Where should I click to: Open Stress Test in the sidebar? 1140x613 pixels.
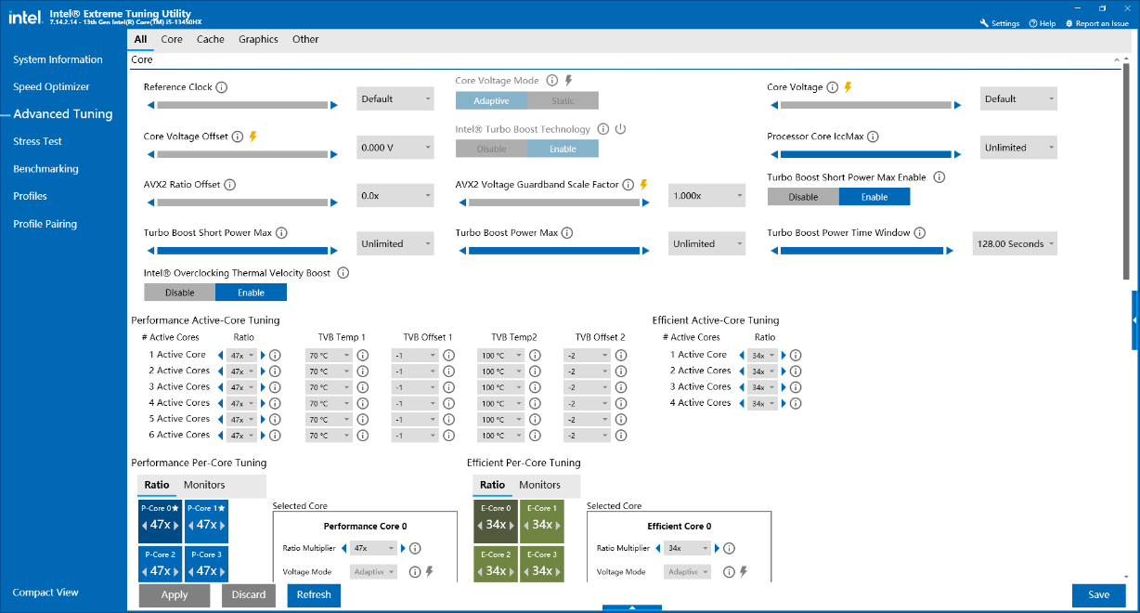coord(37,141)
